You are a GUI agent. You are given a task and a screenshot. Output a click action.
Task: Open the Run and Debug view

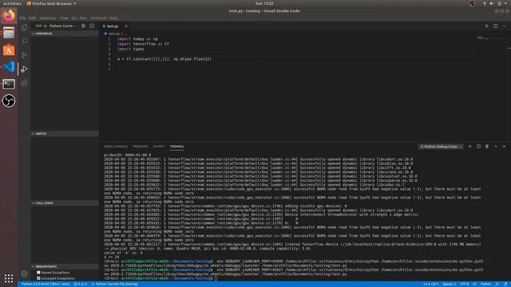pos(24,69)
